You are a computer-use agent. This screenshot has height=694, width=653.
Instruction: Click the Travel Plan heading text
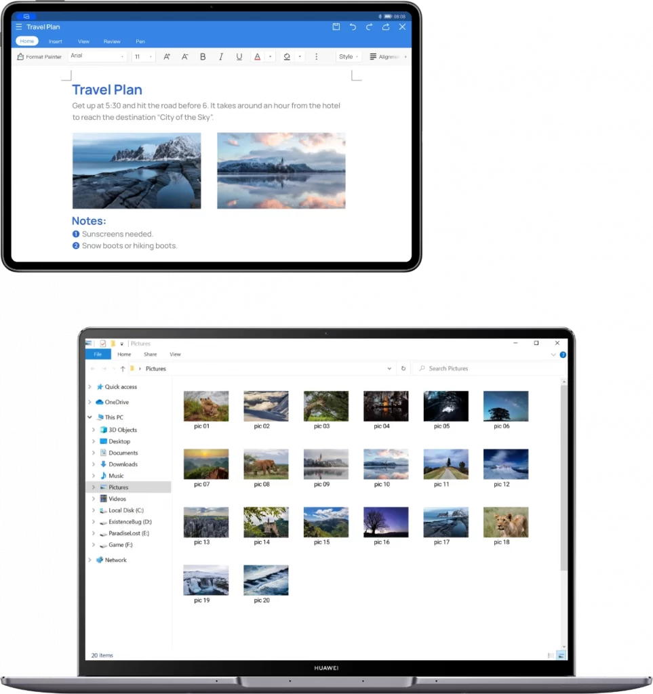107,90
